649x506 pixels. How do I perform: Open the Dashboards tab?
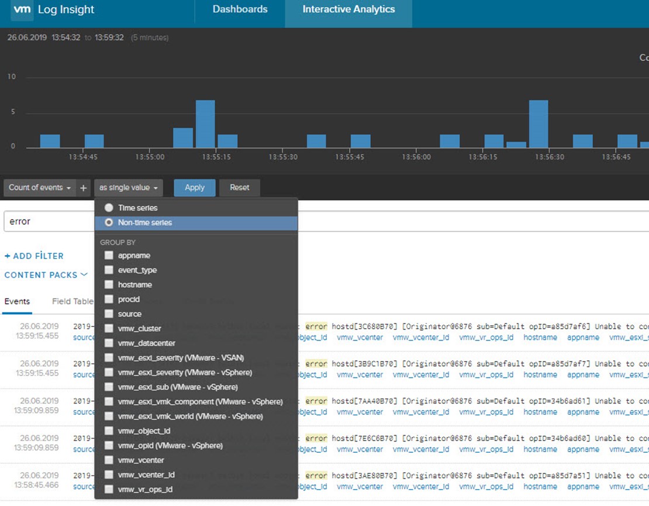pos(240,9)
